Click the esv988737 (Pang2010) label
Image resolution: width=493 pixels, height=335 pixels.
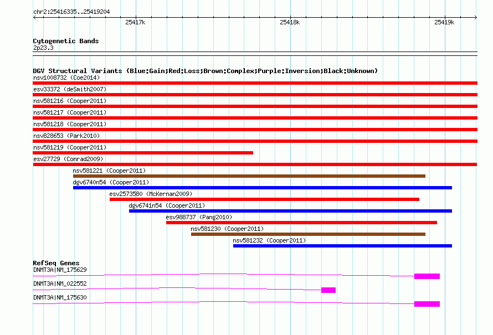tap(199, 217)
